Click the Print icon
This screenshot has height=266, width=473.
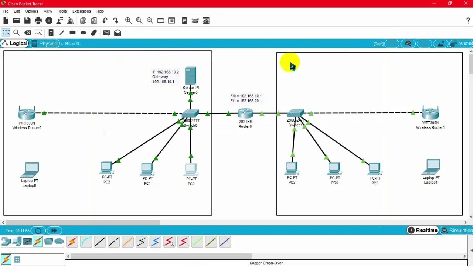coord(38,21)
